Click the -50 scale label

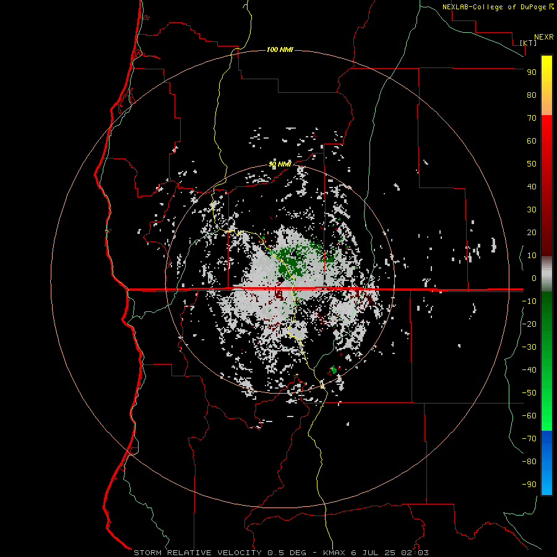pos(529,393)
